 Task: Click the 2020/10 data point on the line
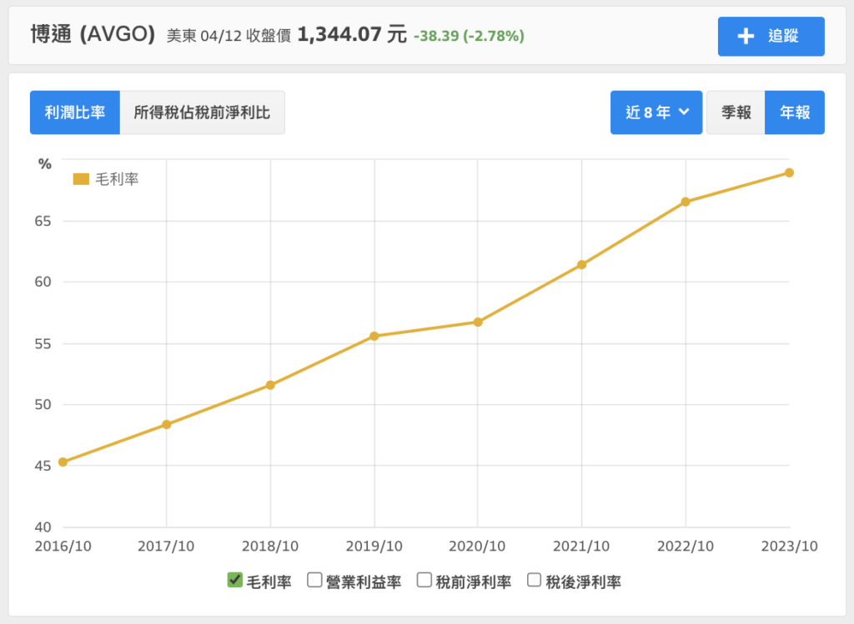coord(478,322)
